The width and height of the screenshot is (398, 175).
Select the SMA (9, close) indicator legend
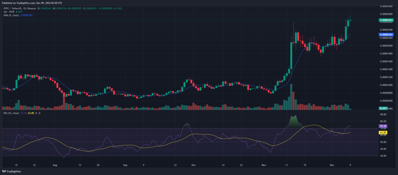point(12,15)
